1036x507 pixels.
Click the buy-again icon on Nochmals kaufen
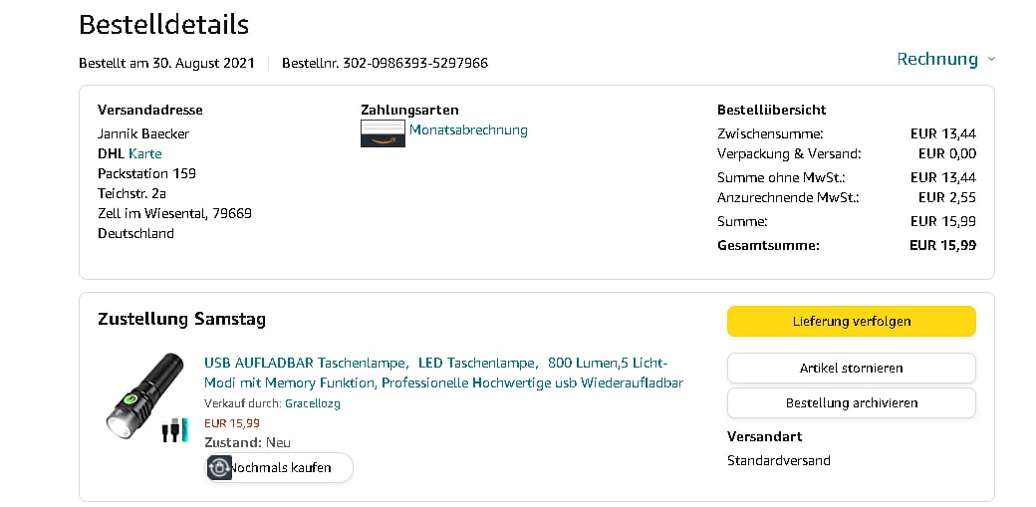tap(220, 467)
